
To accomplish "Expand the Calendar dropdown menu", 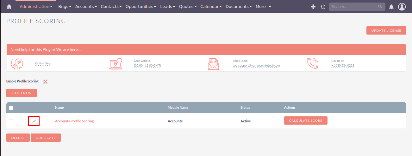I will click(211, 6).
